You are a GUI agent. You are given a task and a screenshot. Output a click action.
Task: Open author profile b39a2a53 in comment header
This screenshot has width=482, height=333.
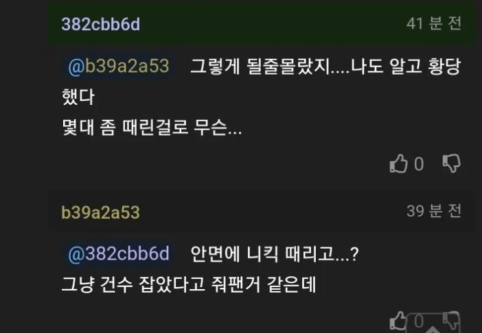pos(100,212)
